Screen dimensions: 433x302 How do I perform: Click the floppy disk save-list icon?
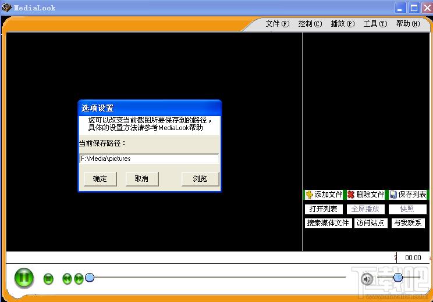click(x=393, y=195)
